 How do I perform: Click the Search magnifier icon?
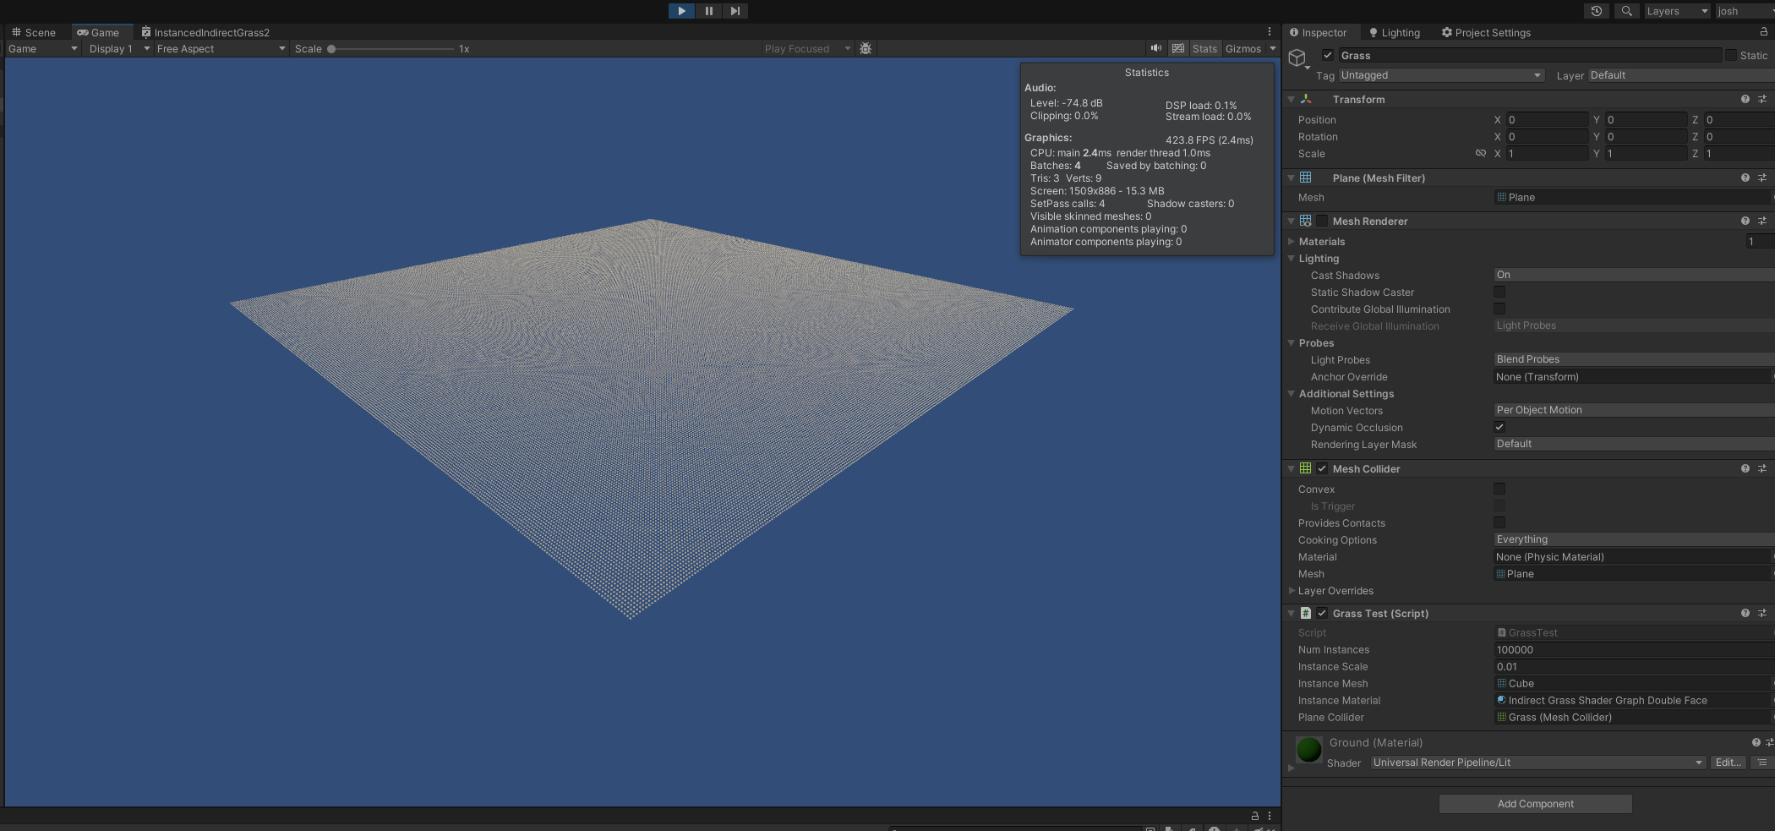click(x=1626, y=11)
